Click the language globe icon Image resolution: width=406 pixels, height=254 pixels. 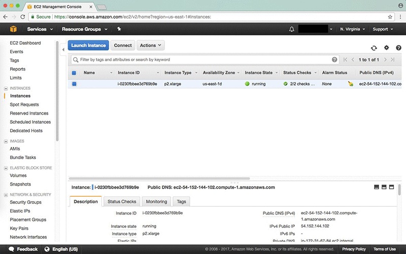(47, 249)
